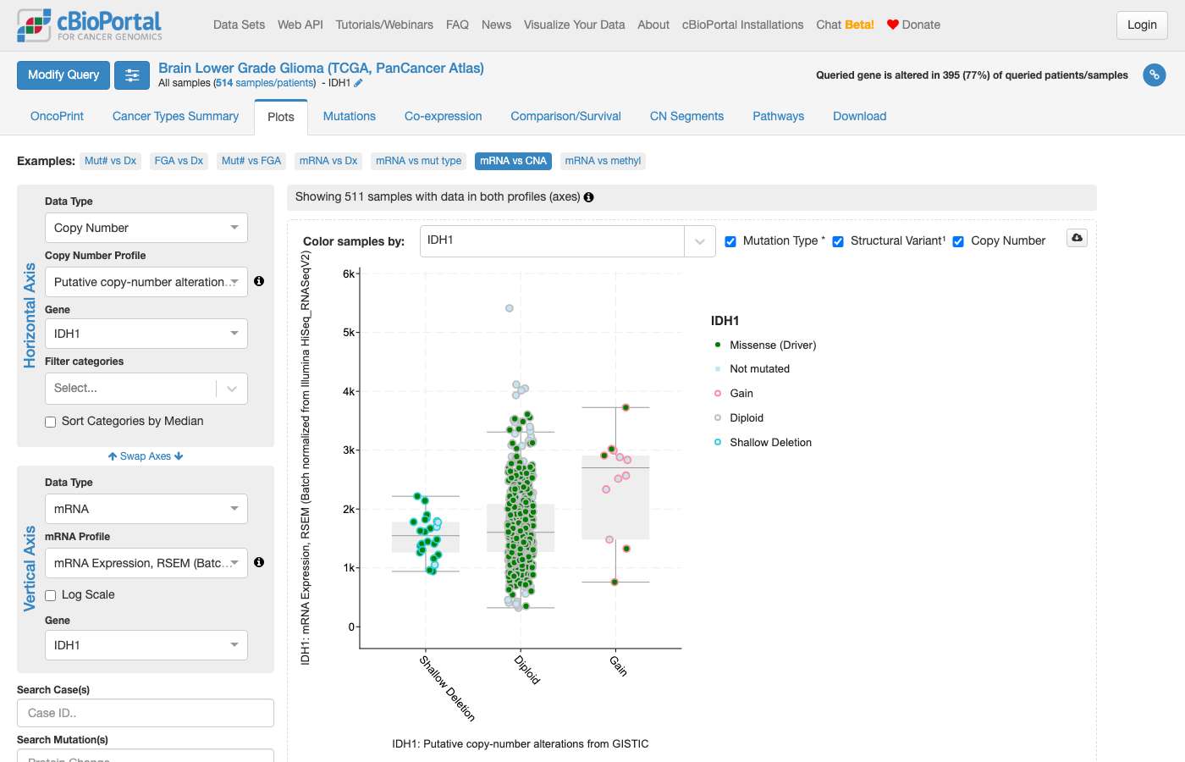Toggle the Not mutated legend marker
This screenshot has height=762, width=1185.
click(x=718, y=369)
